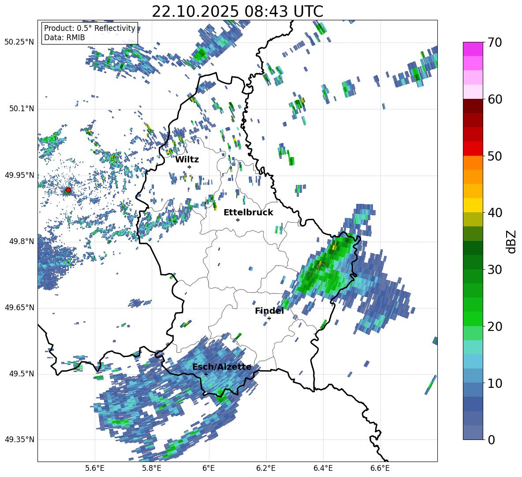Click the 50.25°N latitude label
Image resolution: width=522 pixels, height=477 pixels.
[x=19, y=42]
